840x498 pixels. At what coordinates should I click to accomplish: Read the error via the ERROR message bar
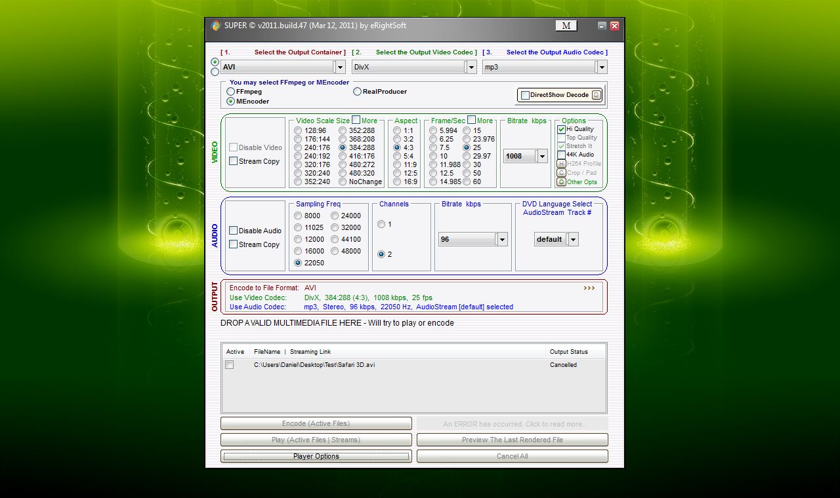(x=512, y=424)
